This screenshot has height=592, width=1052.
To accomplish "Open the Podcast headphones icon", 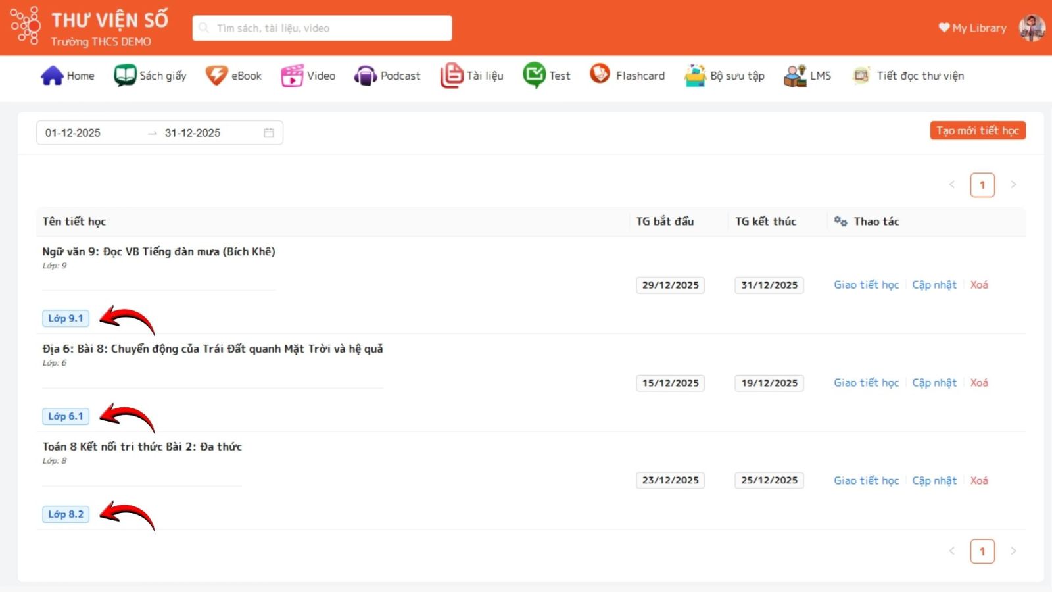I will (x=366, y=76).
